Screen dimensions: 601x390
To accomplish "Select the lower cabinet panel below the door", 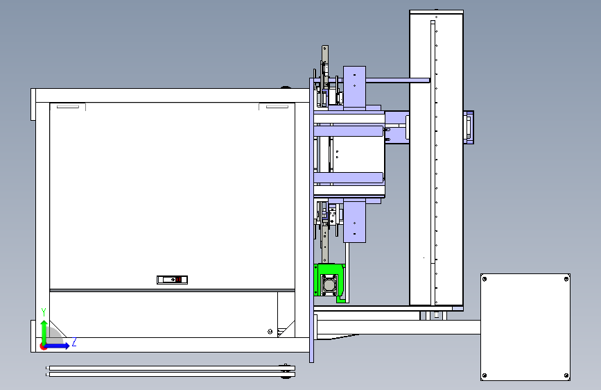I will pos(164,315).
